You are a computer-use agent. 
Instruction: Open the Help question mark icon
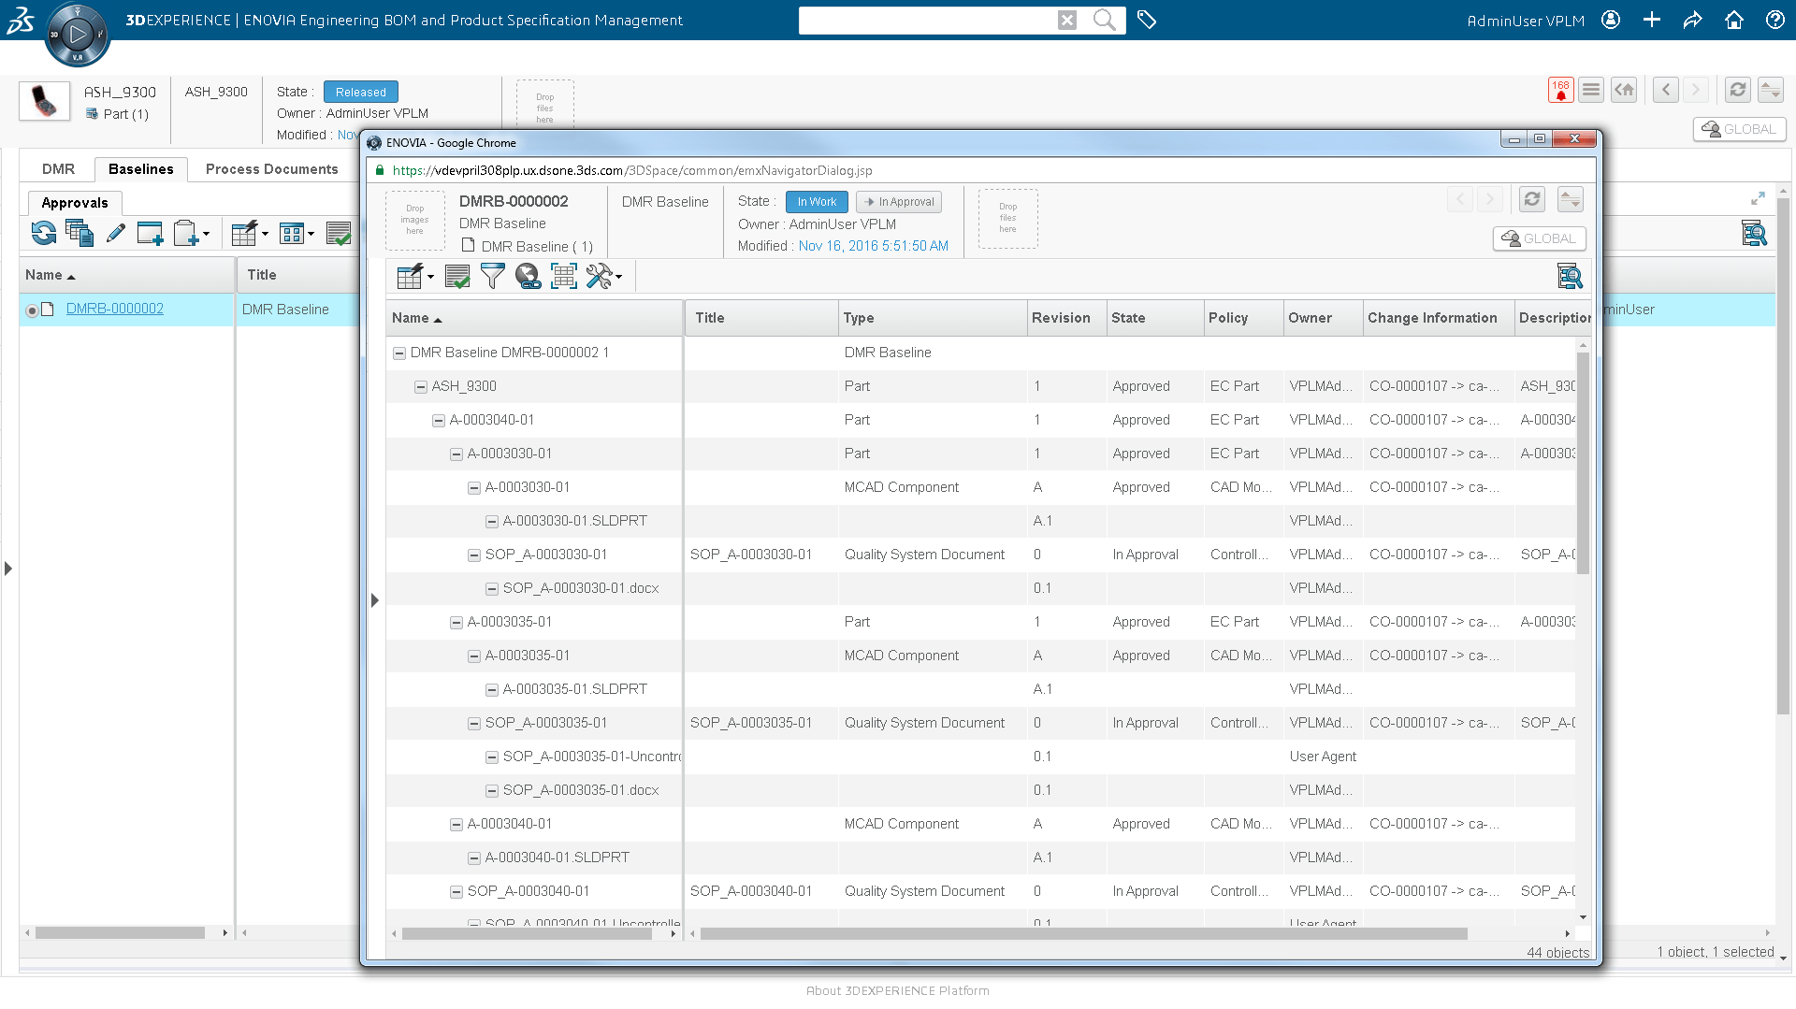point(1775,20)
